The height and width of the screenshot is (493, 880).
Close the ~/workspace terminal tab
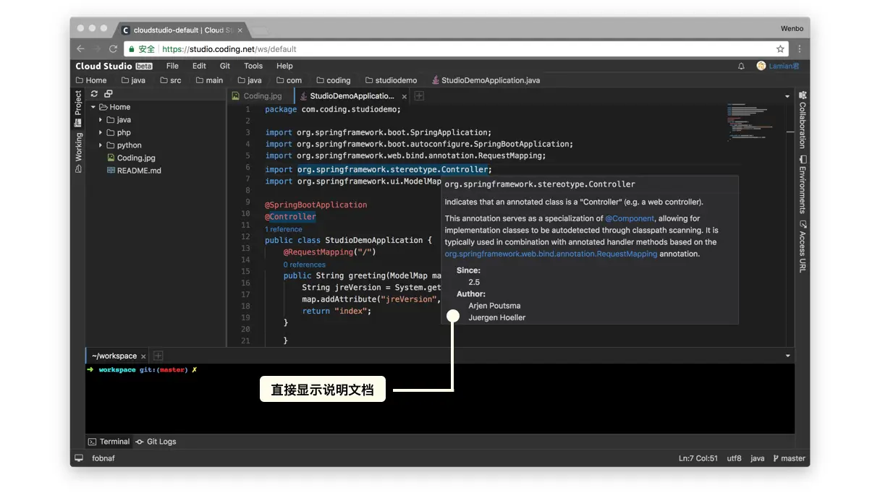[x=143, y=356]
